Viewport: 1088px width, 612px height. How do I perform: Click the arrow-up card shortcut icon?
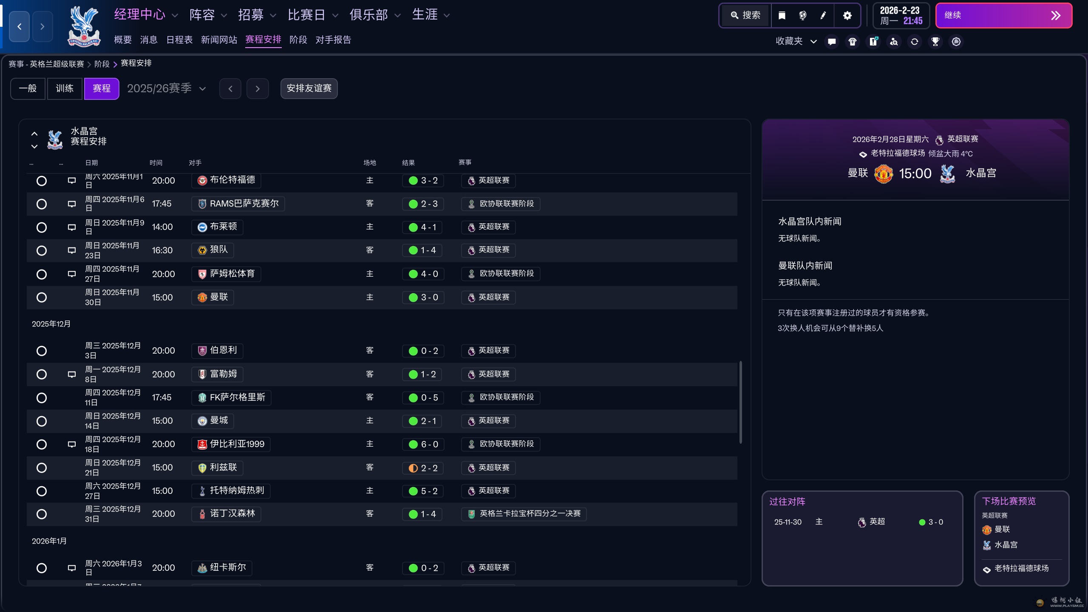873,41
